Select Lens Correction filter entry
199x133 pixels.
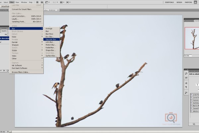pos(19,16)
